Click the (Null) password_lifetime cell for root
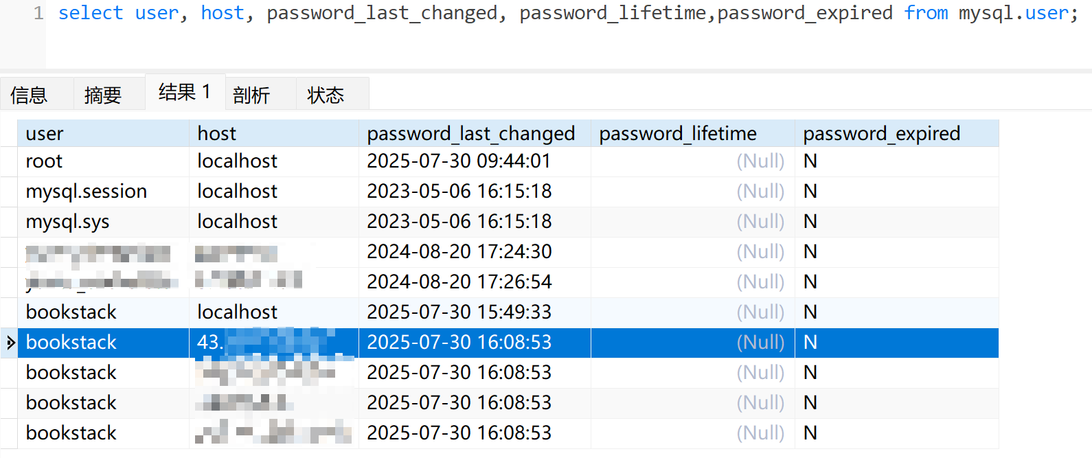This screenshot has height=458, width=1092. 760,161
